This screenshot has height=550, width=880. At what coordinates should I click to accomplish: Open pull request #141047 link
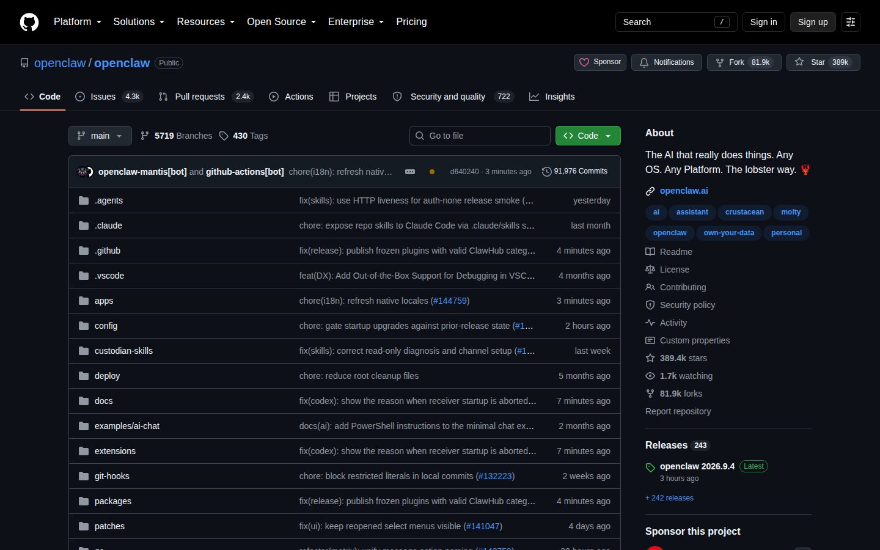(x=483, y=526)
